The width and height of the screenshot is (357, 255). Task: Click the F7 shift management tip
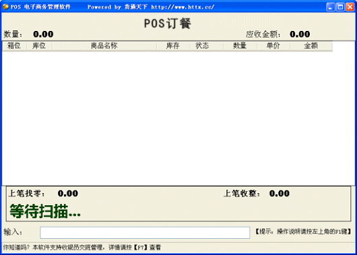tap(82, 248)
